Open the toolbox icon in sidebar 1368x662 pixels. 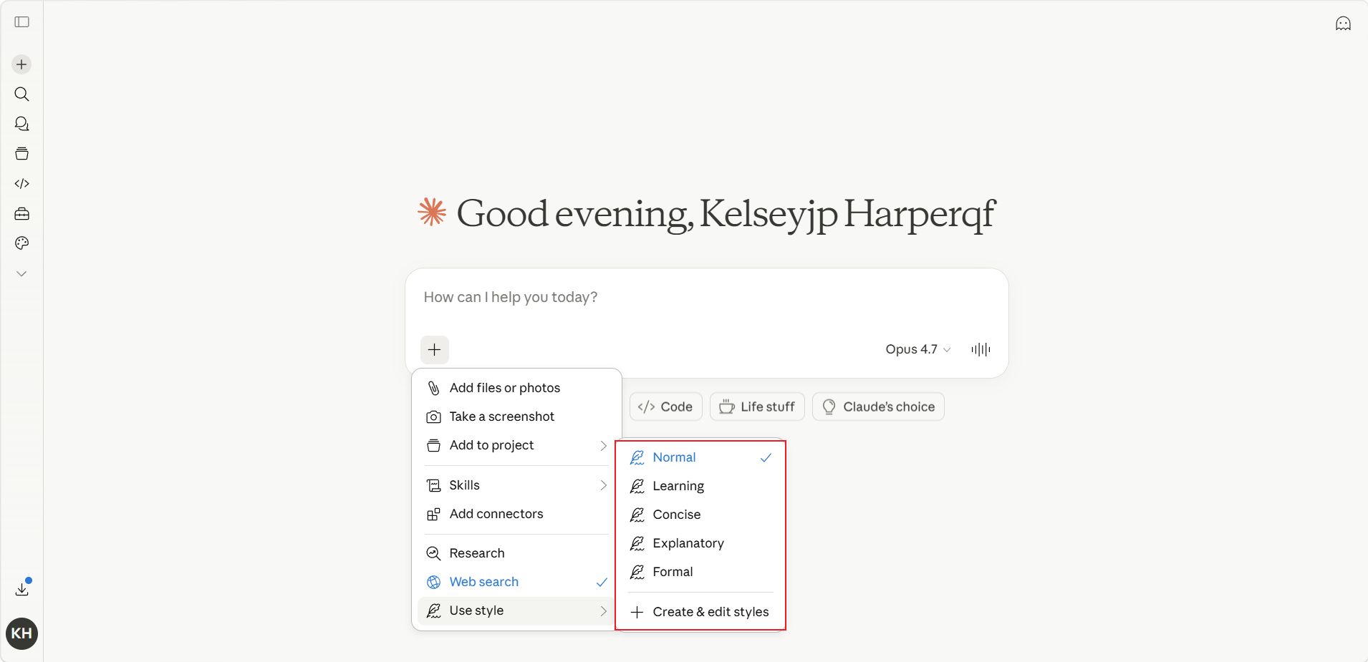[x=21, y=214]
